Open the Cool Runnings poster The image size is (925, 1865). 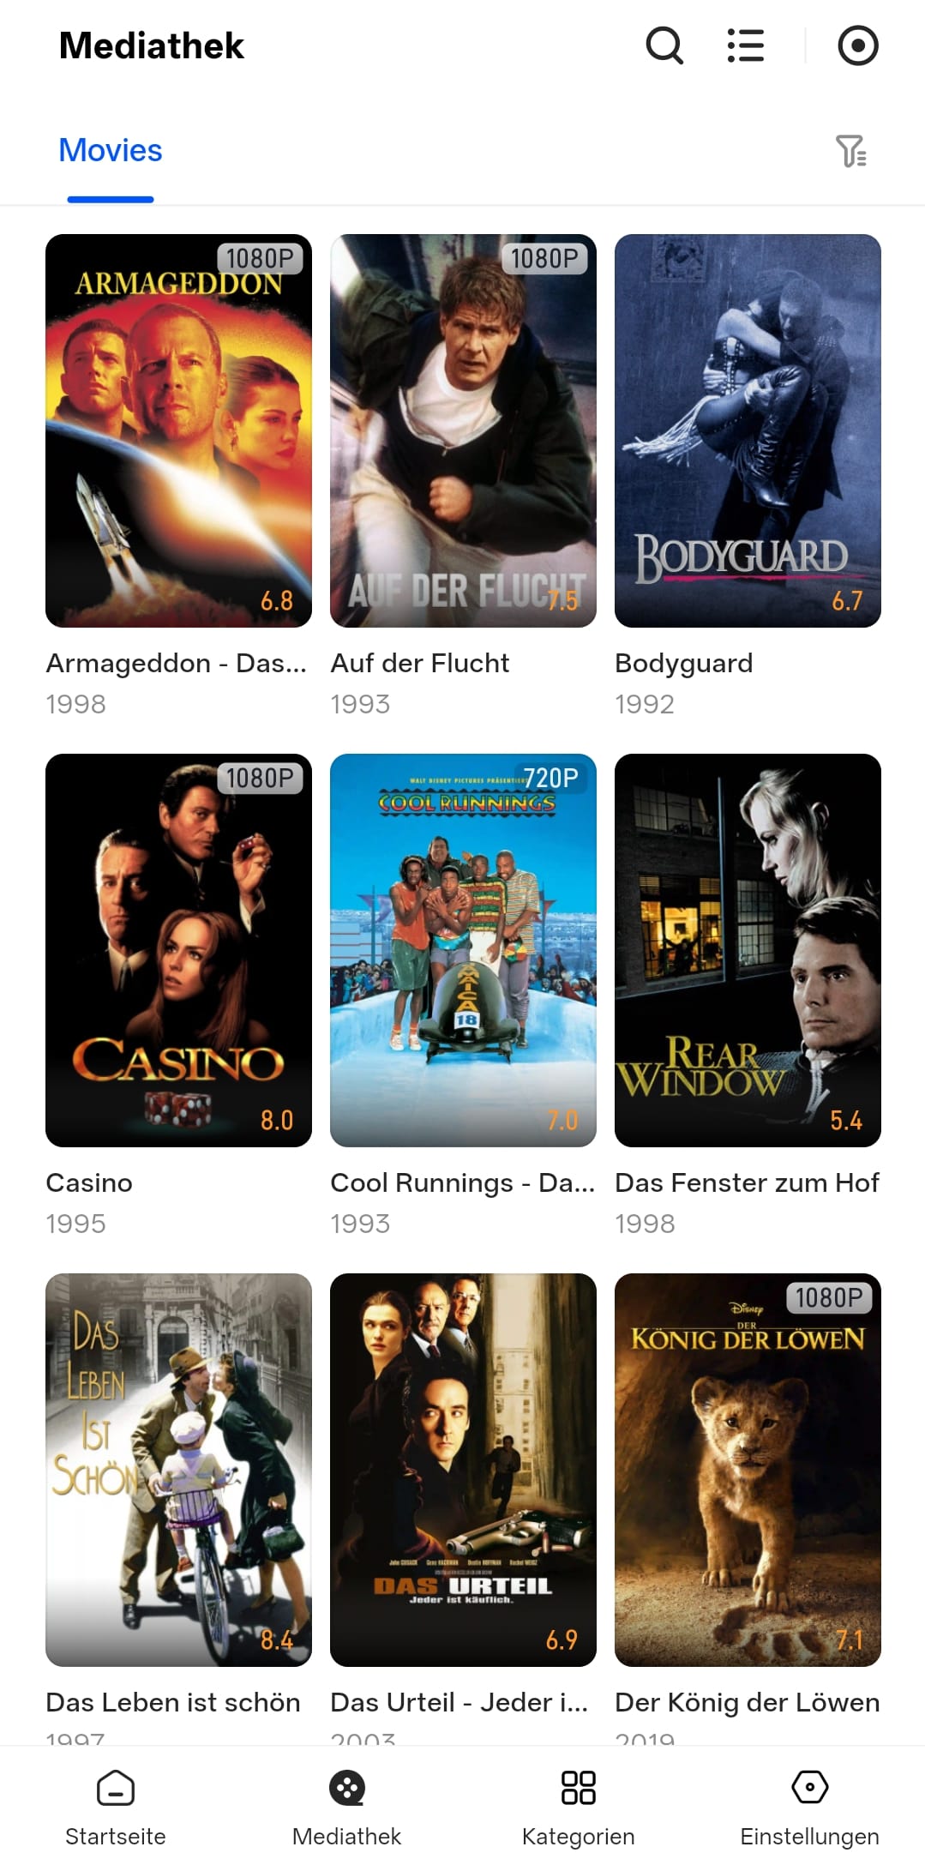463,950
